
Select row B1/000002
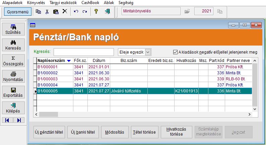pyautogui.click(x=144, y=73)
